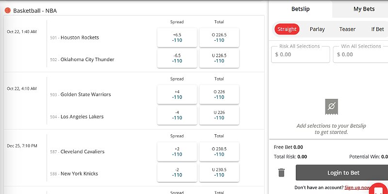Click the basketball icon beside NBA heading
The height and width of the screenshot is (194, 388).
tap(8, 10)
